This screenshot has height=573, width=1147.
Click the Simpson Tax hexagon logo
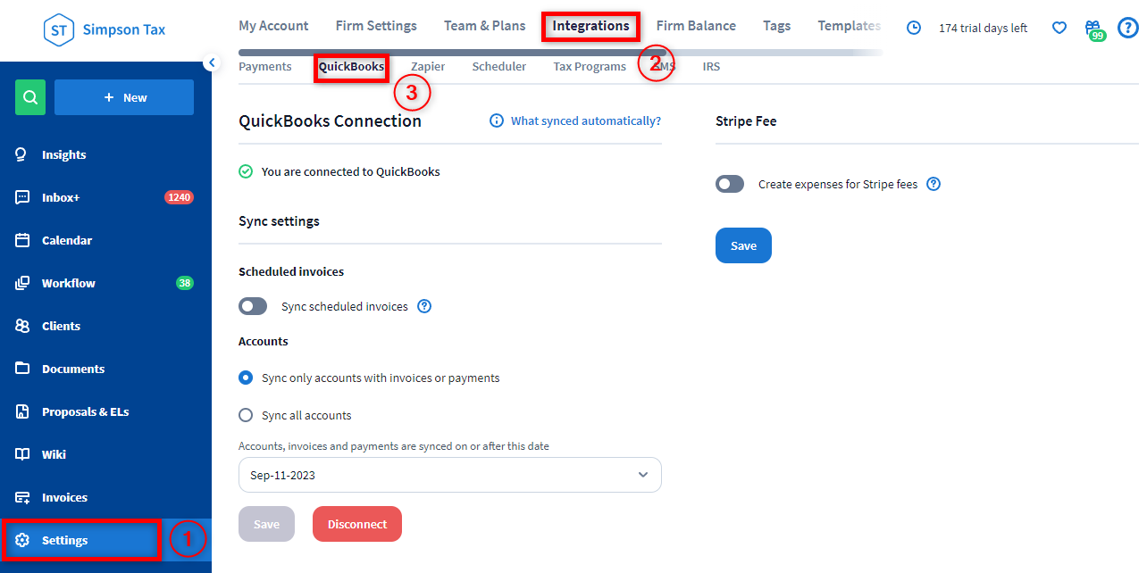[59, 29]
